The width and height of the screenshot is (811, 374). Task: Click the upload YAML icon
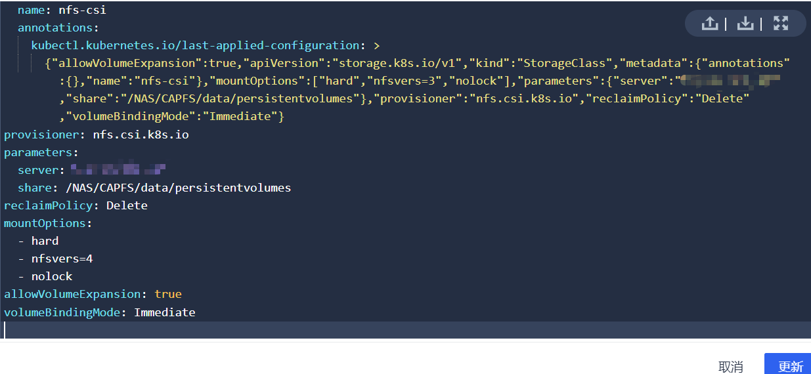[x=709, y=24]
